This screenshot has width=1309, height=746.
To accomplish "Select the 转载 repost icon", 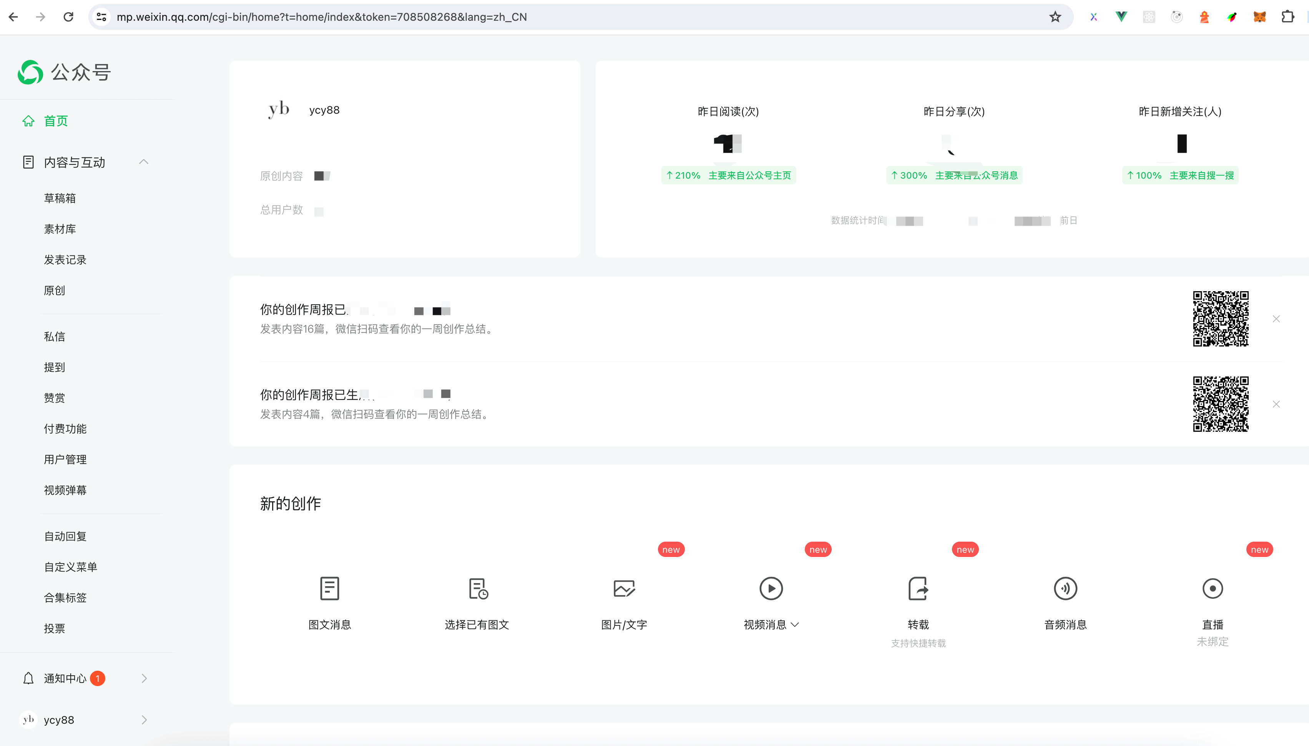I will [x=918, y=588].
